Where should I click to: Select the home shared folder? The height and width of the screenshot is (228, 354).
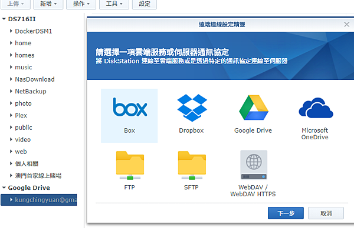click(x=23, y=43)
